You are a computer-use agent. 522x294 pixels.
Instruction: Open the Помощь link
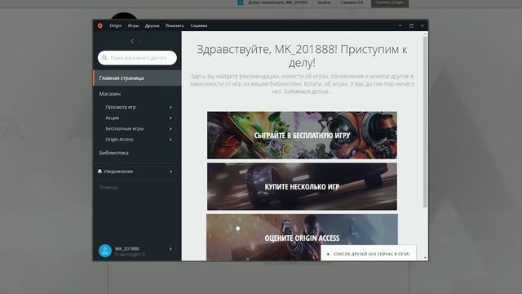(x=108, y=187)
